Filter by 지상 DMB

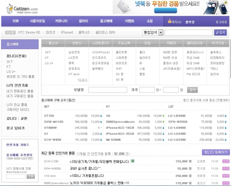pos(193,58)
